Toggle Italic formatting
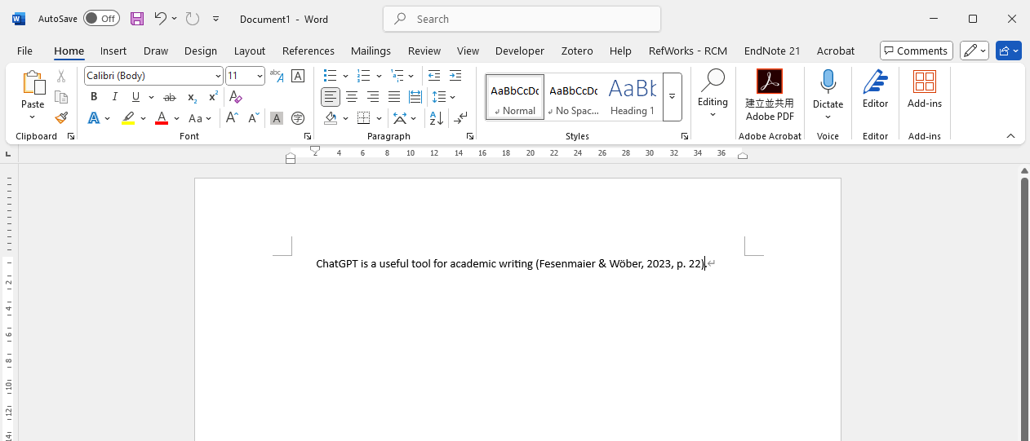Image resolution: width=1030 pixels, height=441 pixels. 115,97
